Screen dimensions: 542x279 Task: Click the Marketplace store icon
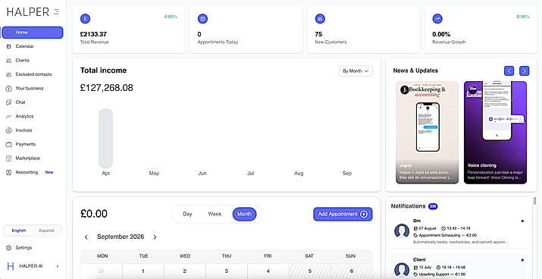(8, 158)
